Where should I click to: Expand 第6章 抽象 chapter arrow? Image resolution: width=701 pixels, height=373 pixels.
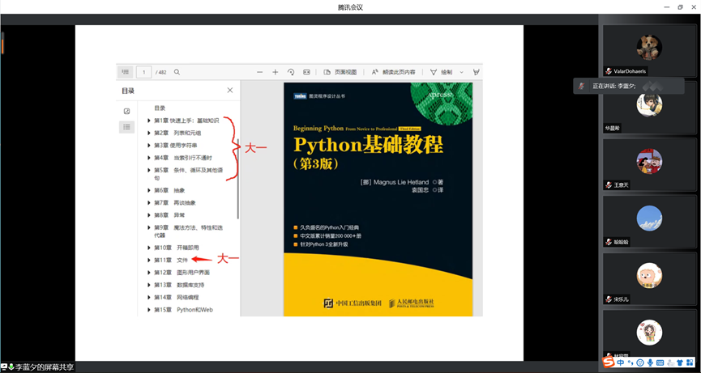point(148,190)
